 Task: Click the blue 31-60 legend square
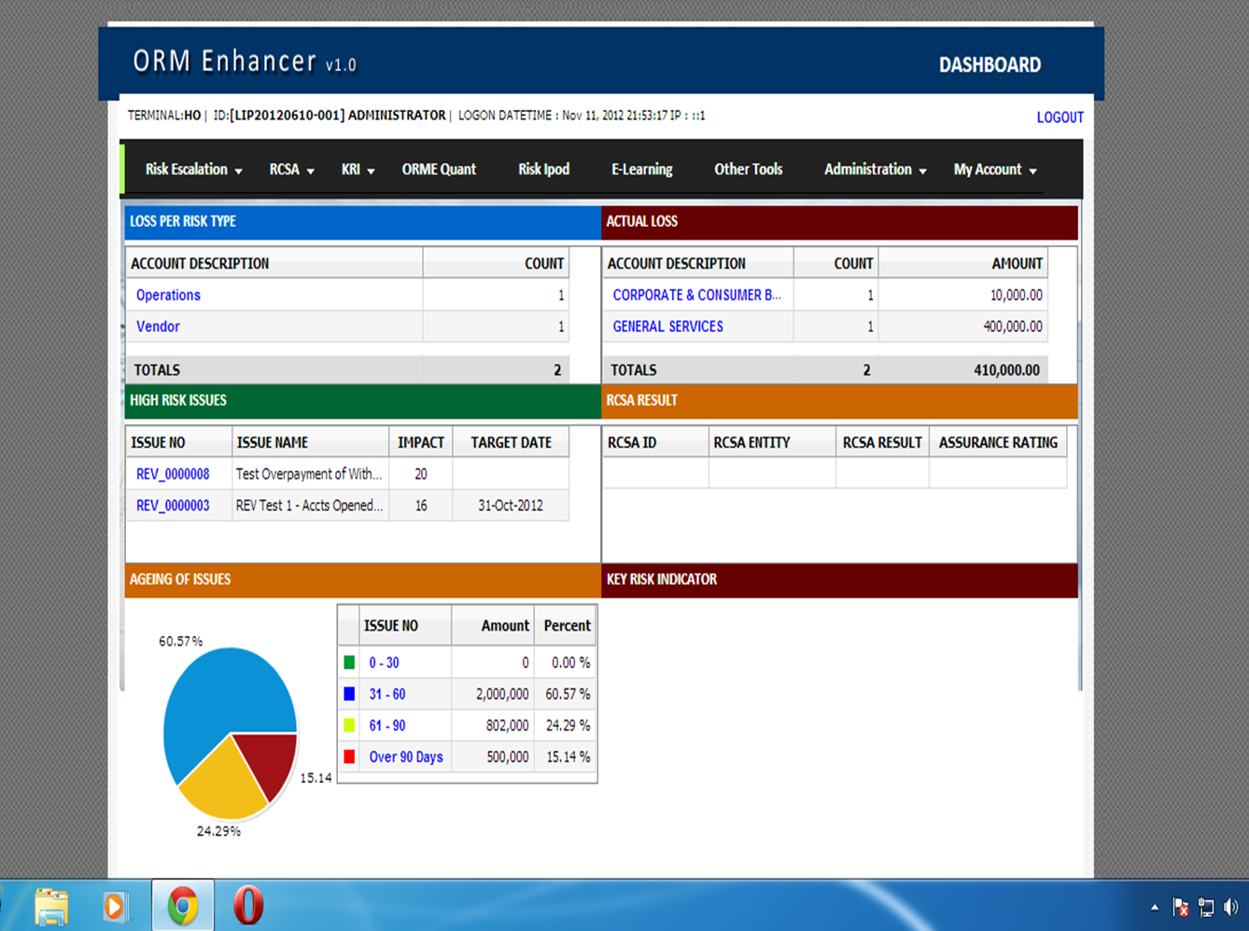348,694
